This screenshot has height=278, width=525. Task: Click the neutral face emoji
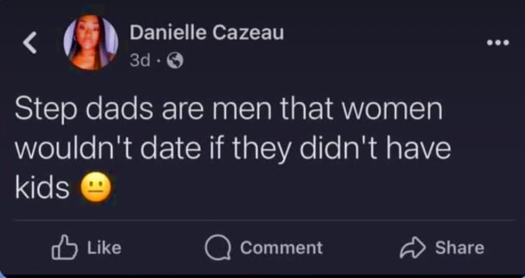tap(95, 188)
